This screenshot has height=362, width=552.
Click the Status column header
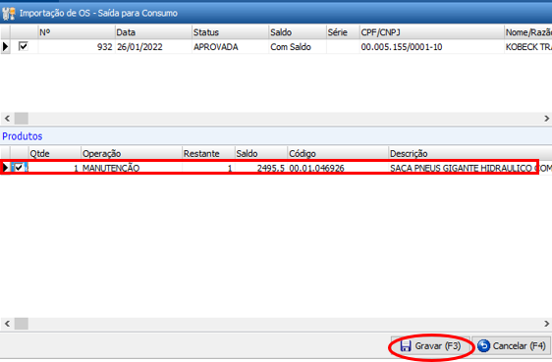point(230,32)
